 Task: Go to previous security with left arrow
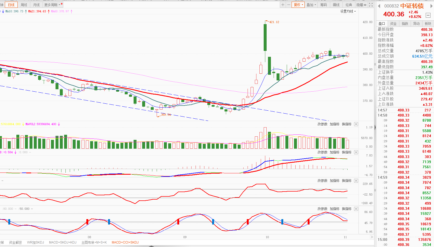[x=379, y=6]
